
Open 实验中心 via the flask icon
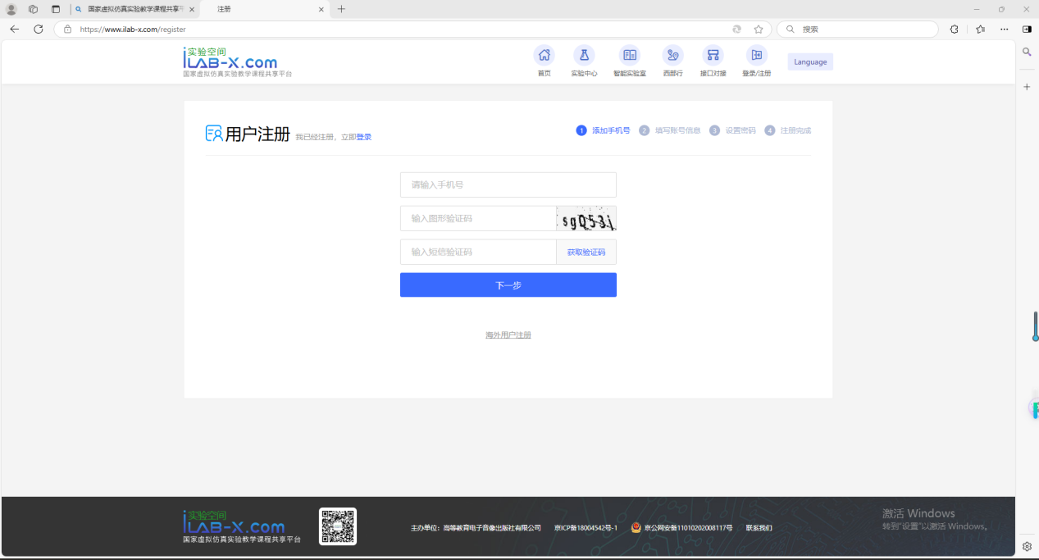click(x=584, y=56)
